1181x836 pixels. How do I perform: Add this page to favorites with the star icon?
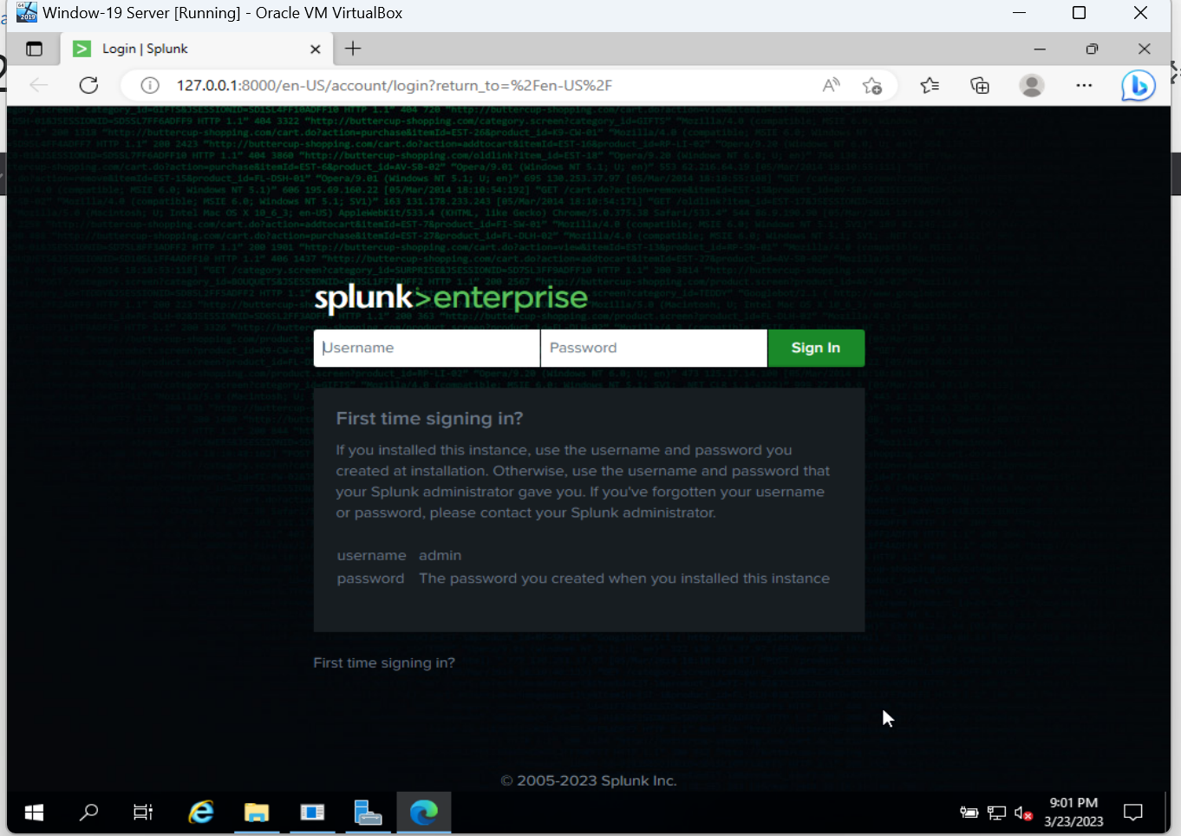tap(872, 85)
